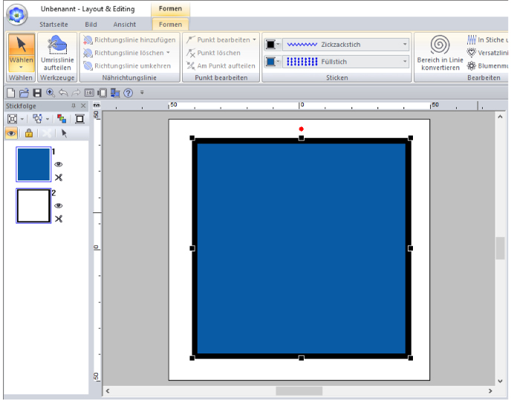Open the Wählen tool dropdown arrow
The width and height of the screenshot is (511, 401).
tap(22, 68)
